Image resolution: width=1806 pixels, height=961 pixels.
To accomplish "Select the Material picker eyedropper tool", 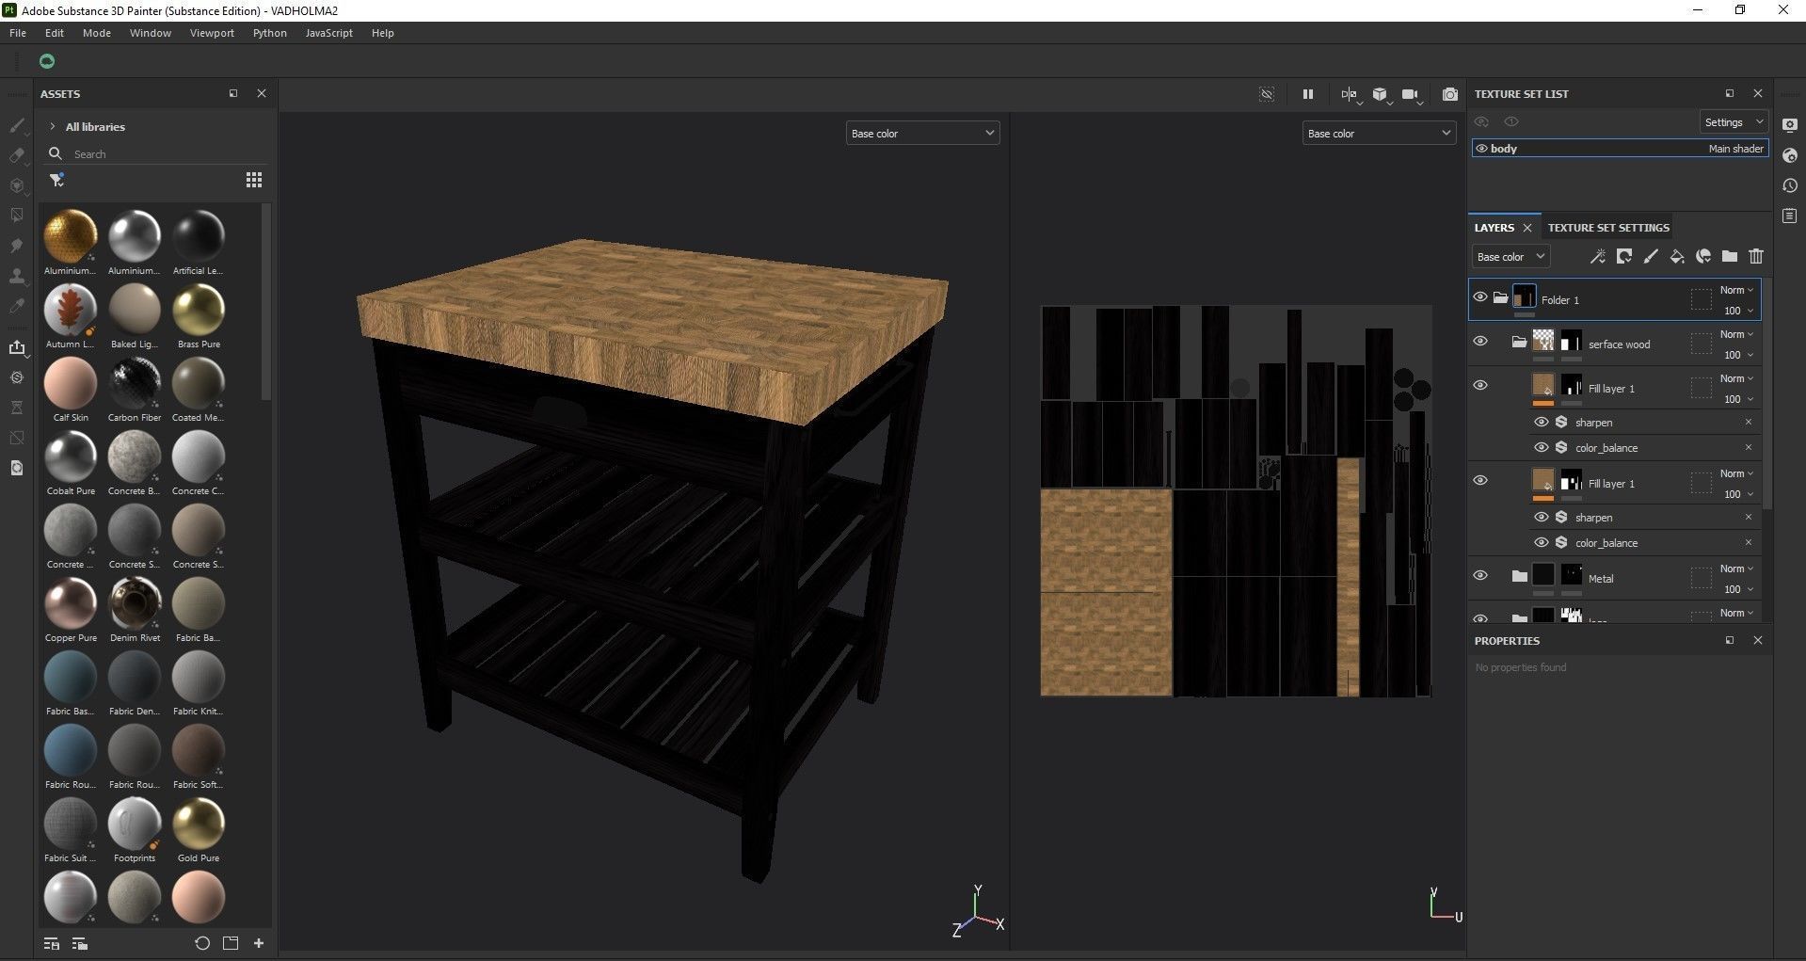I will (x=17, y=306).
